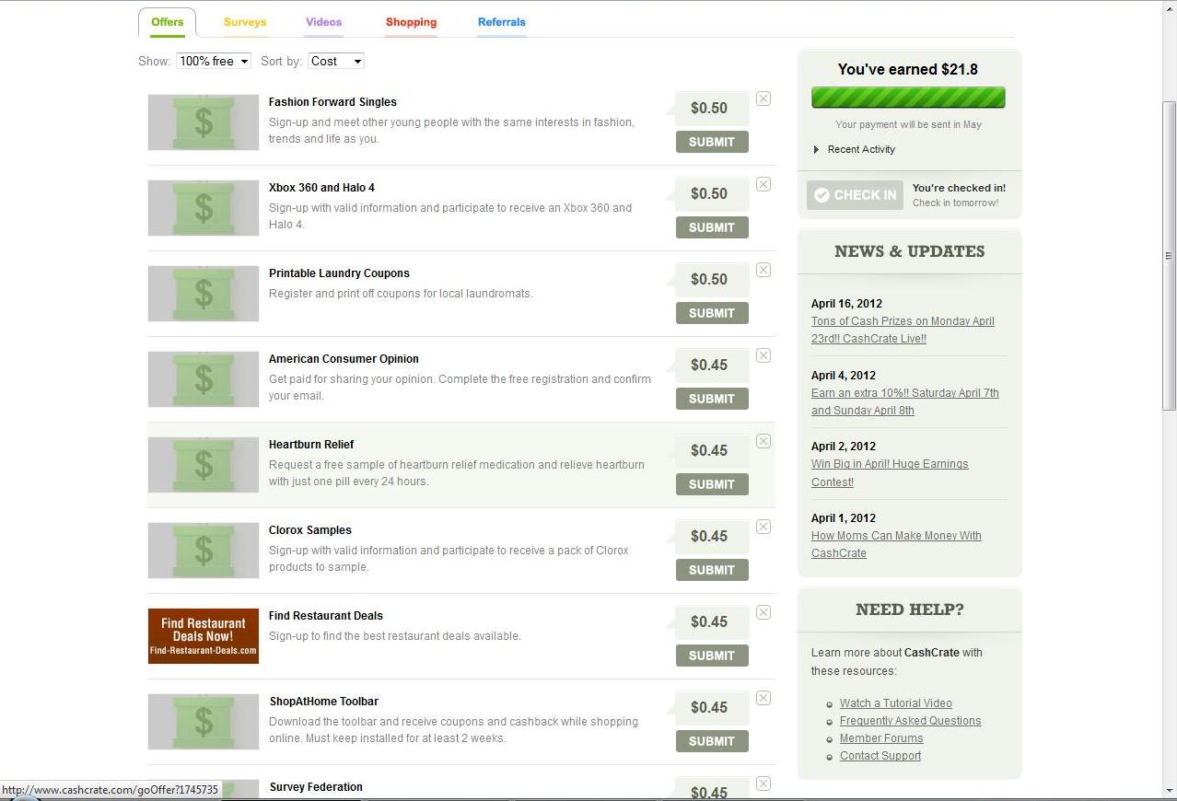Click the green earnings progress bar
Screen dimensions: 1177x801
pyautogui.click(x=908, y=96)
